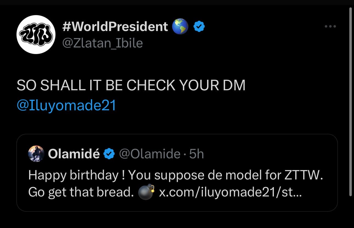Image resolution: width=354 pixels, height=228 pixels.
Task: Click Olamidé's small profile picture
Action: [36, 154]
